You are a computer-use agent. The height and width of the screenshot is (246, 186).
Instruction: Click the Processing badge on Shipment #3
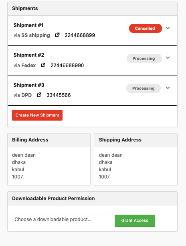144,88
